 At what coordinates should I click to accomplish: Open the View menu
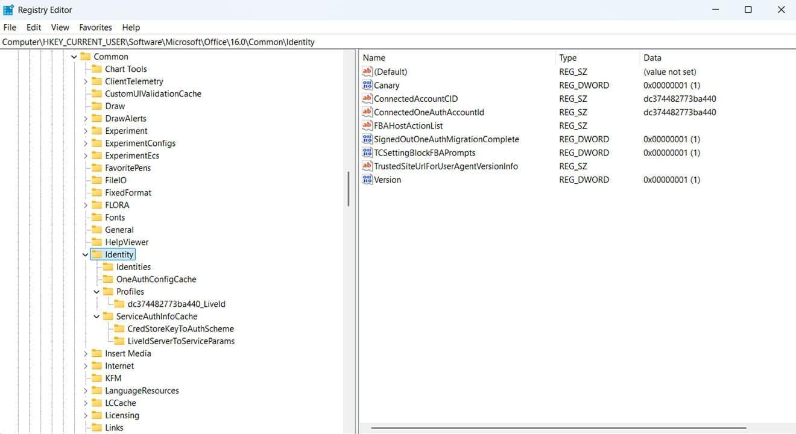click(59, 27)
